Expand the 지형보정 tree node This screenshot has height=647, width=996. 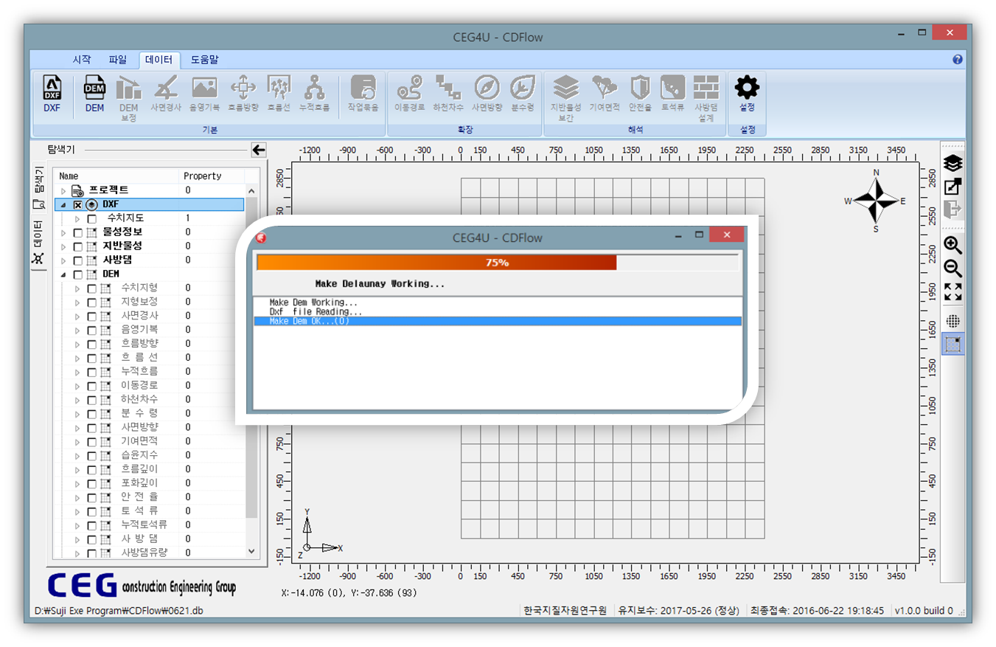[77, 302]
